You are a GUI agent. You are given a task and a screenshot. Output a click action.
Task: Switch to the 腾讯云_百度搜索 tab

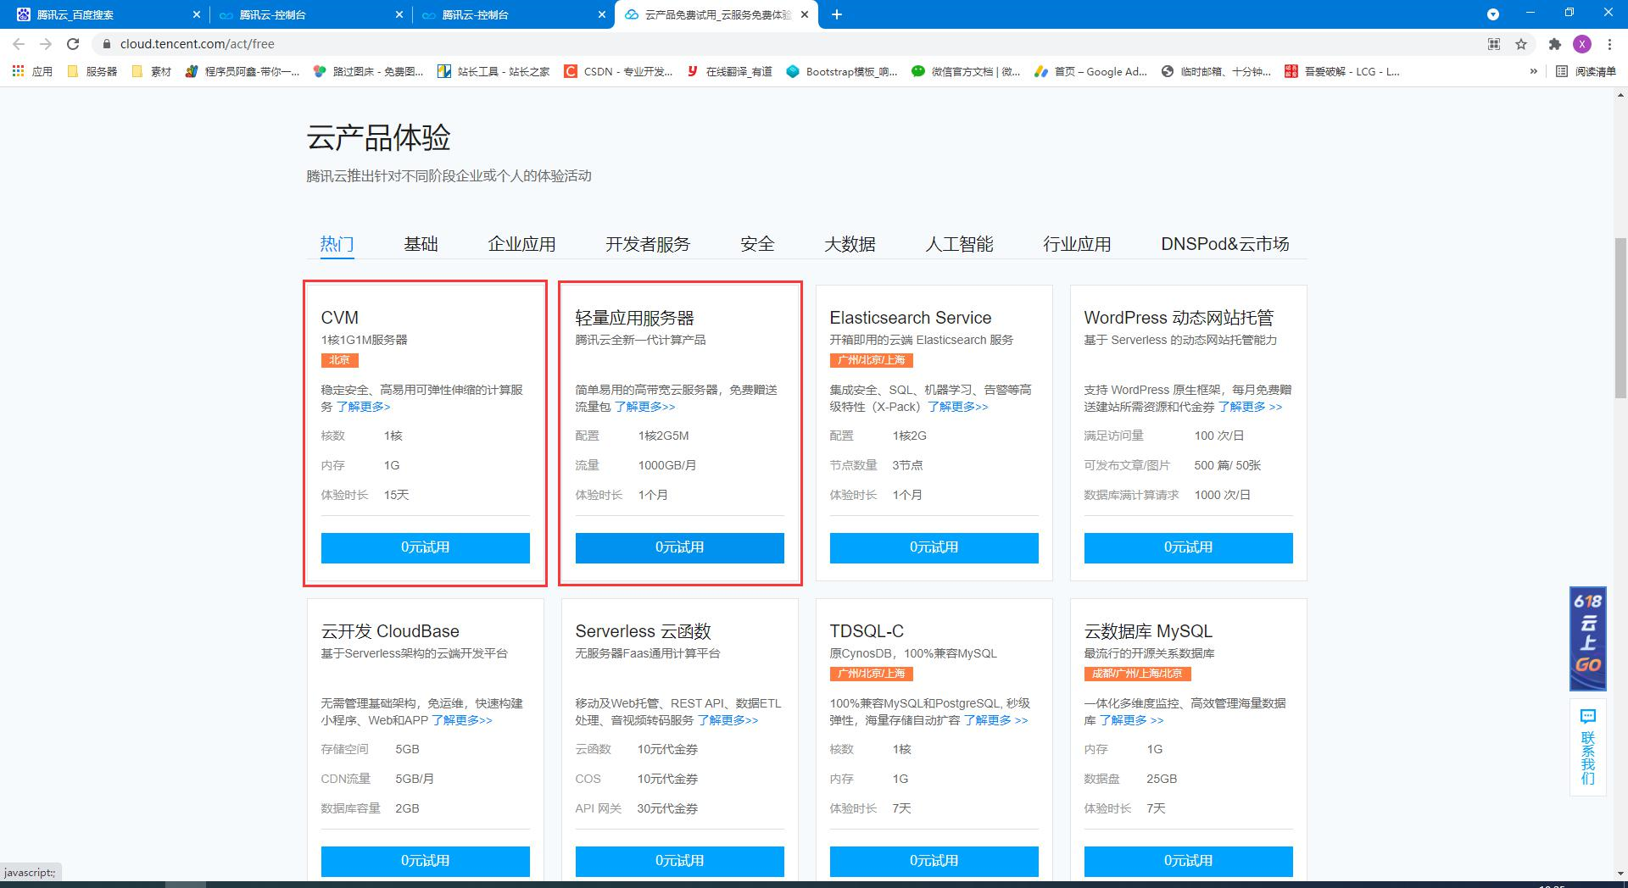click(108, 14)
